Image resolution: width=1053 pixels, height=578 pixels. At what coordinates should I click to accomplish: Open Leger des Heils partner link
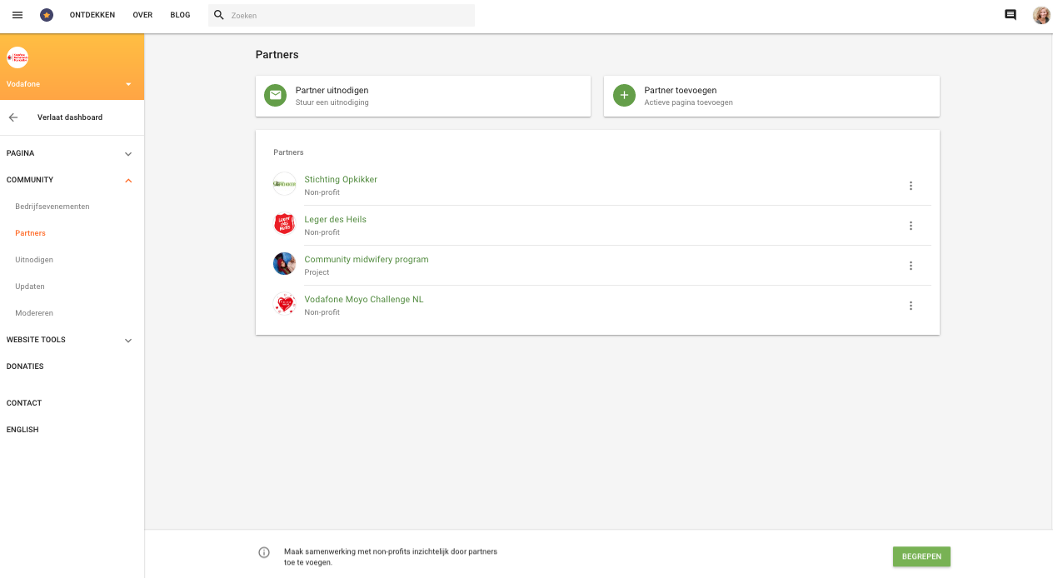click(x=336, y=220)
